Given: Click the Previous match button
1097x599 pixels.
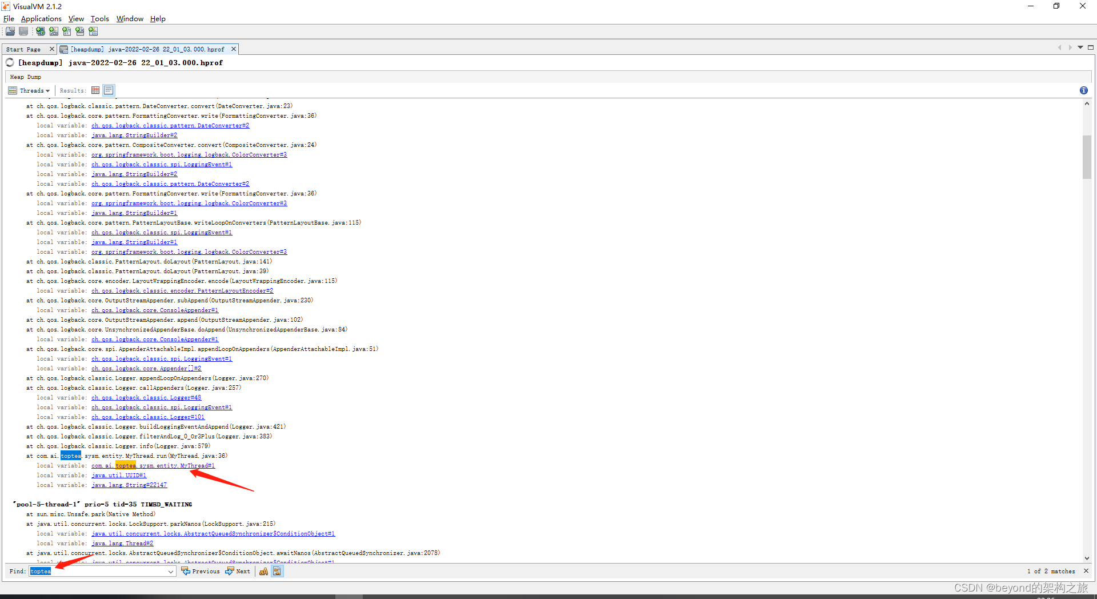Looking at the screenshot, I should [x=201, y=571].
